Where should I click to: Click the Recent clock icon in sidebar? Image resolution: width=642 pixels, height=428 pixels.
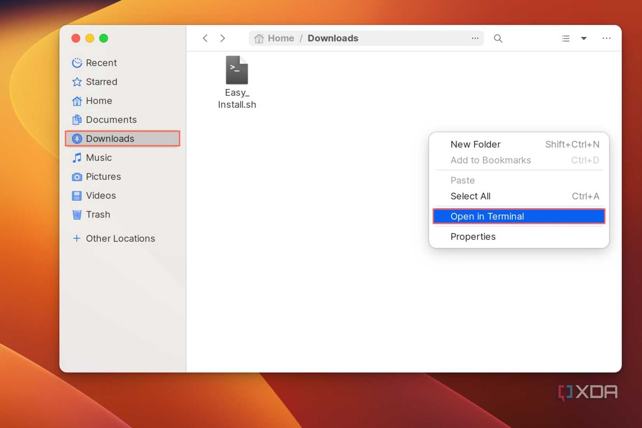point(77,63)
